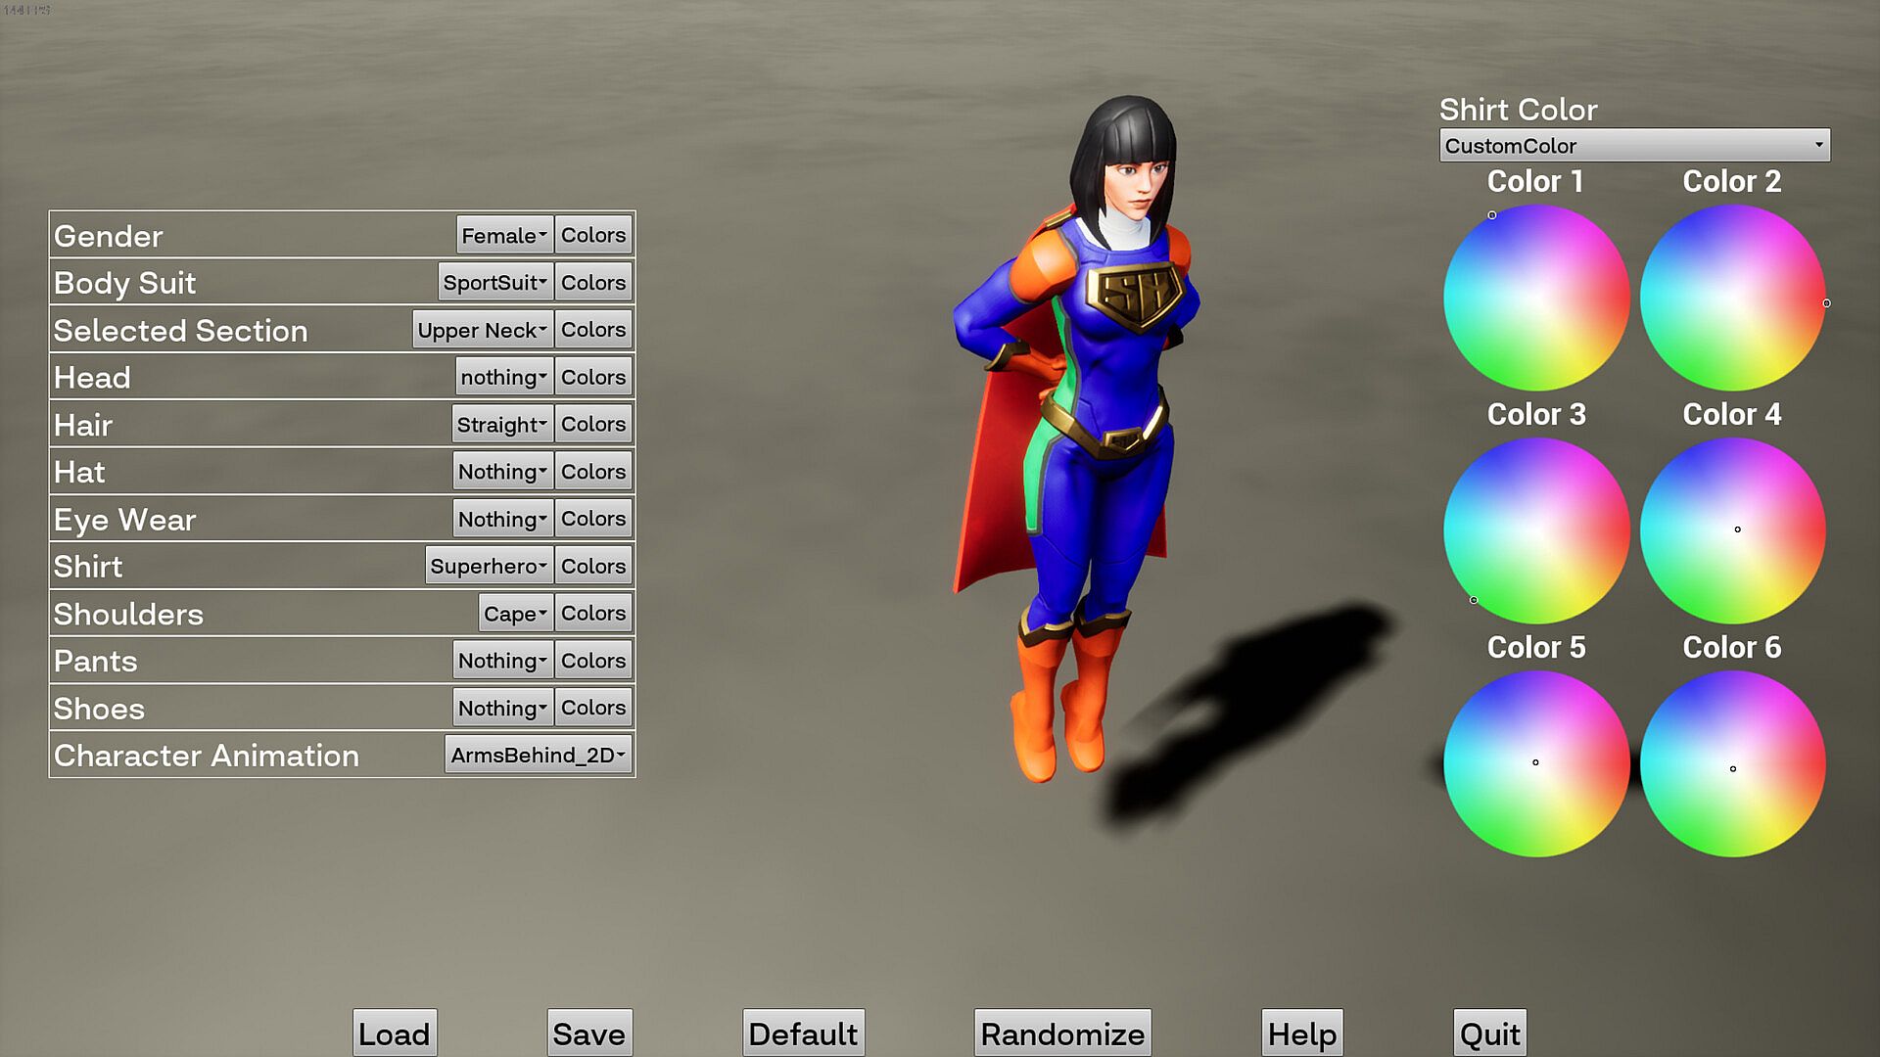Screen dimensions: 1880x1057
Task: Open the Shoulders Cape dropdown
Action: point(515,614)
